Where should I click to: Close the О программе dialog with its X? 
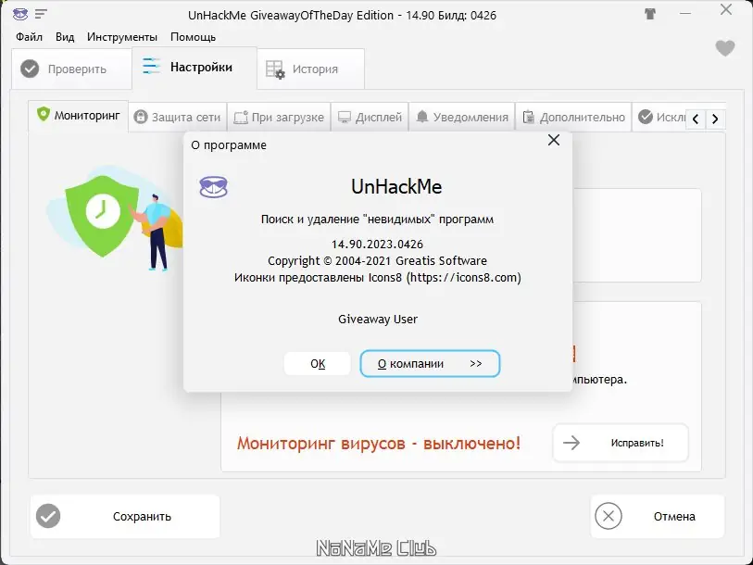554,140
